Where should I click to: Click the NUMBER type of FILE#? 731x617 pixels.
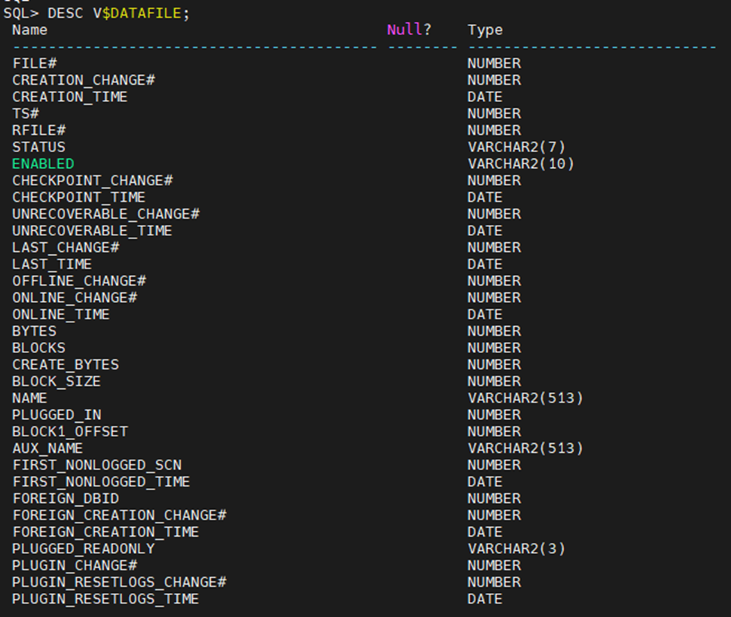click(x=494, y=64)
